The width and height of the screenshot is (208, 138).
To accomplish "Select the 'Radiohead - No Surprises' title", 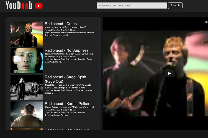I will (x=66, y=50).
